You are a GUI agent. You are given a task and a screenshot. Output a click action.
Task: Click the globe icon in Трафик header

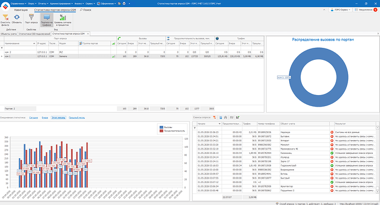[x=217, y=38]
